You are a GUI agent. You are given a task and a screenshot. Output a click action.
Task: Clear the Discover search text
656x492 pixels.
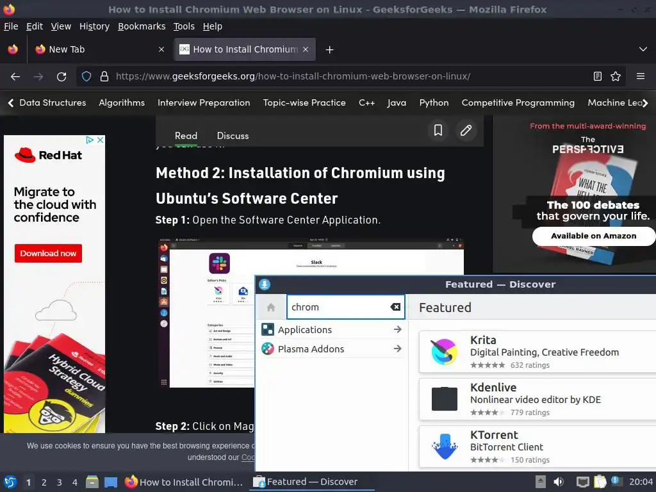tap(395, 307)
